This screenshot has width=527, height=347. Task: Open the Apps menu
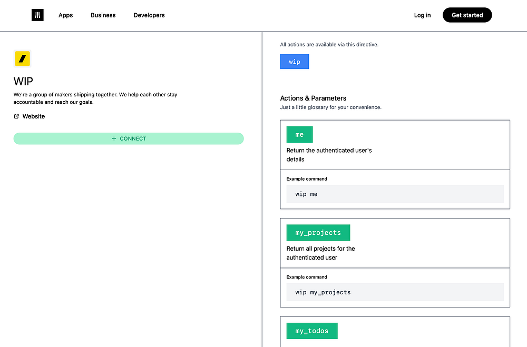click(x=65, y=15)
